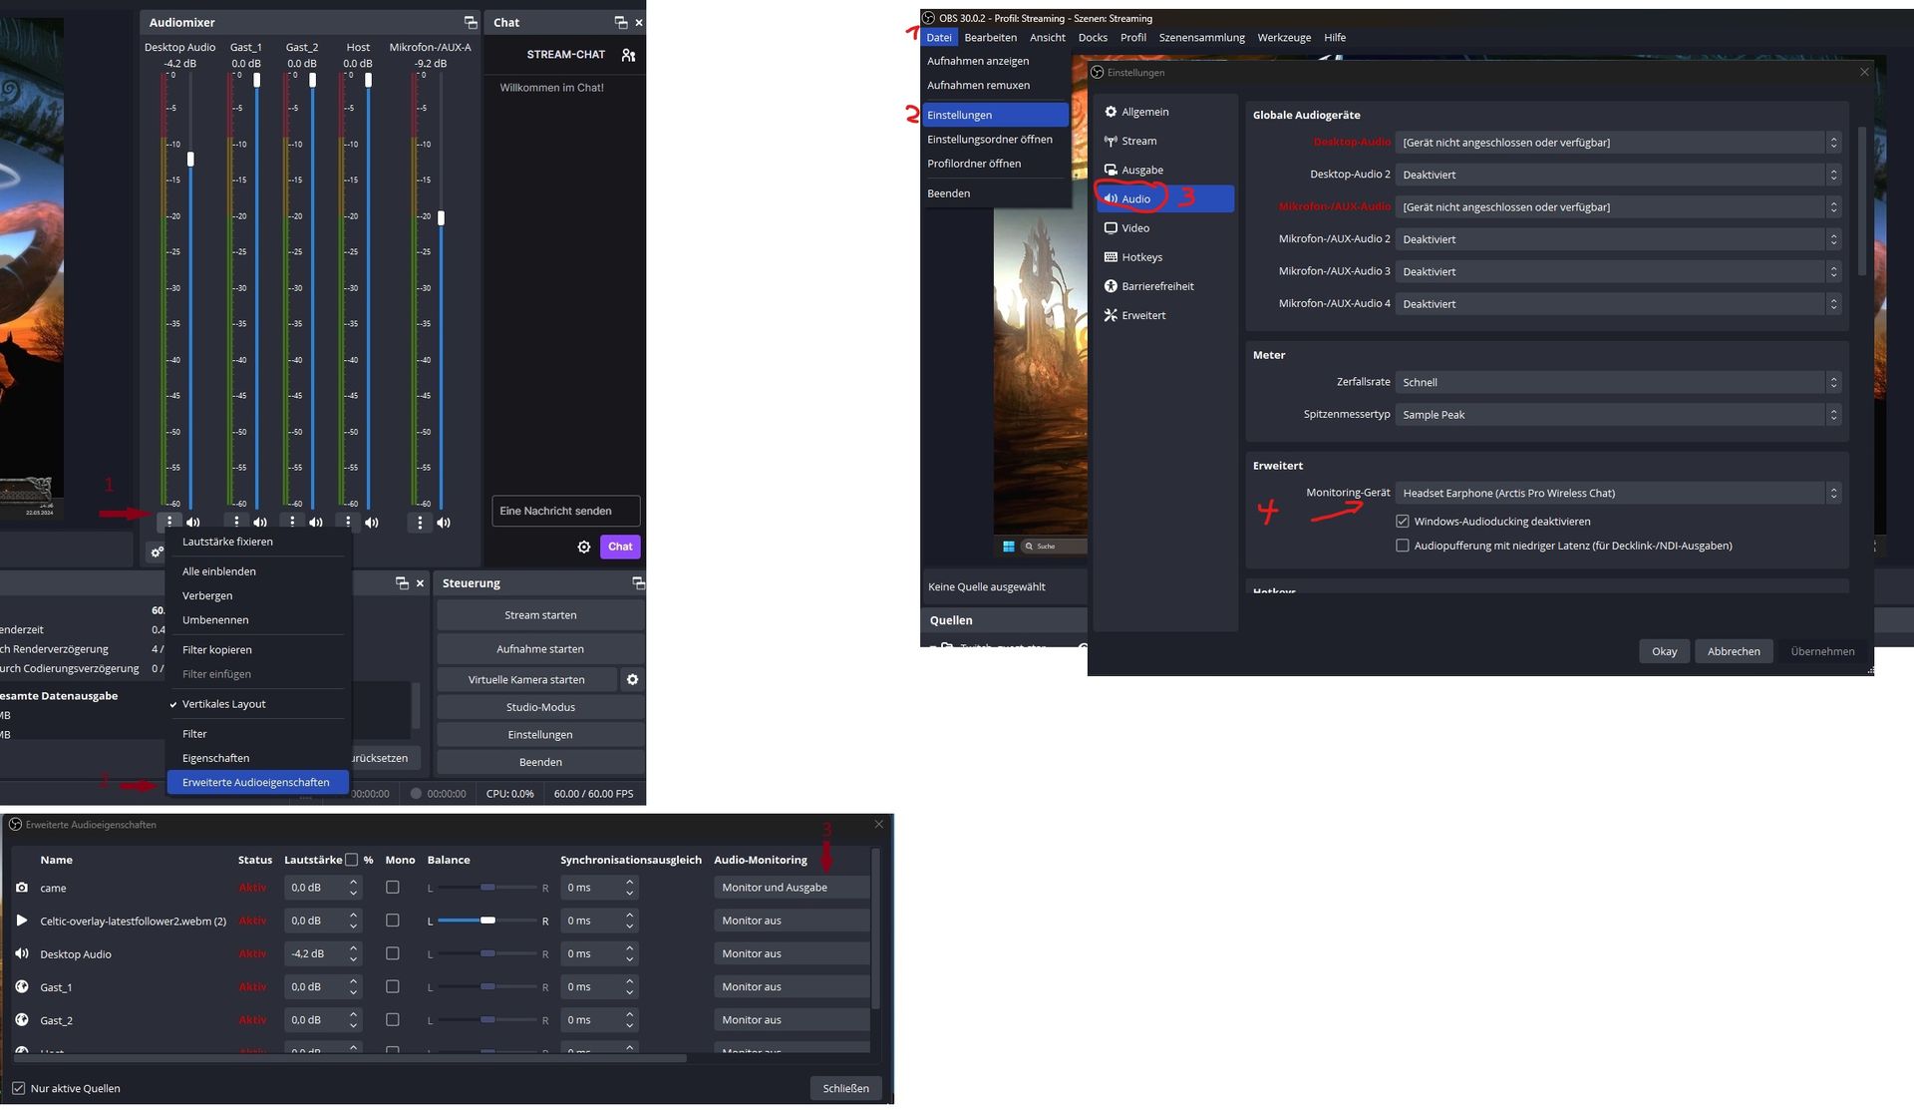Click audio mixer advanced gears icon

157,552
